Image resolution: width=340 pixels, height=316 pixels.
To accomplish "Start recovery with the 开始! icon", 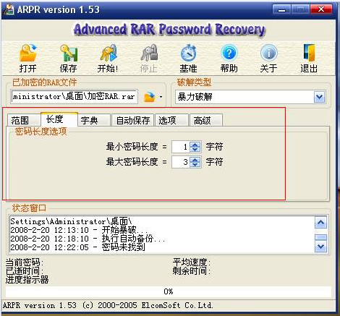I will 109,54.
